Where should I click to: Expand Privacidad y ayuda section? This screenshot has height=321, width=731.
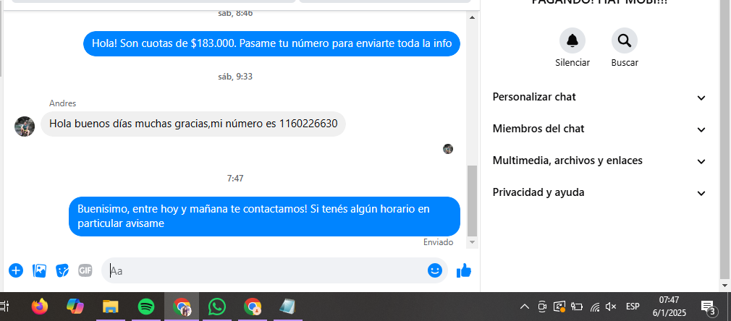point(599,192)
